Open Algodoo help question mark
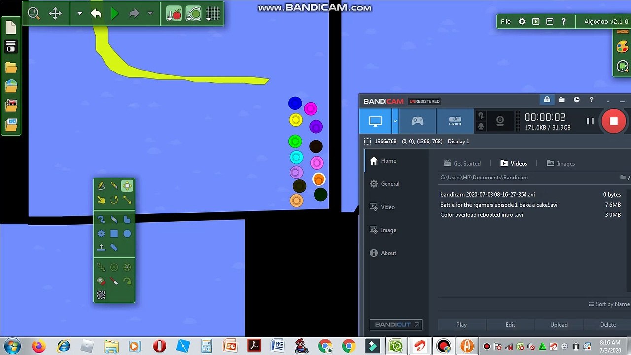The height and width of the screenshot is (355, 631). click(x=563, y=22)
